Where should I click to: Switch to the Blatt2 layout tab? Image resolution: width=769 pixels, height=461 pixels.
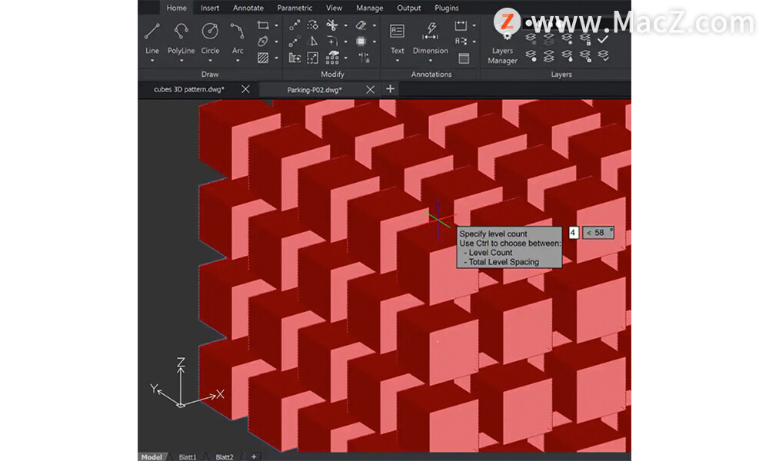(x=225, y=456)
